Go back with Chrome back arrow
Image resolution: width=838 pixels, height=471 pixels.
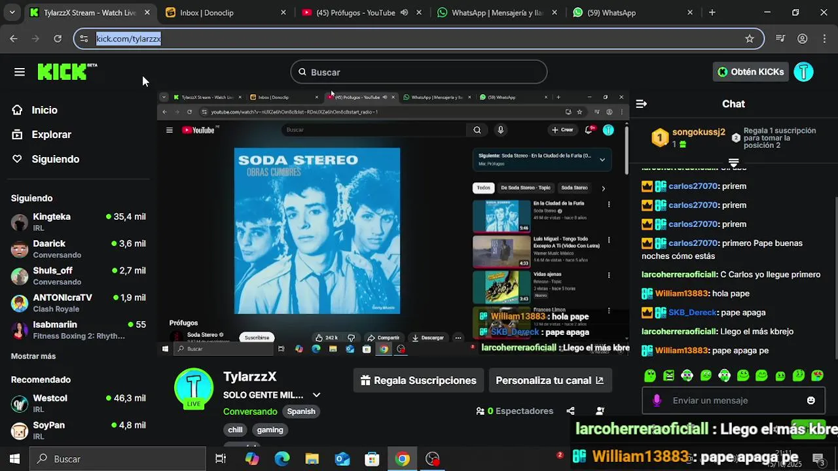(x=14, y=39)
